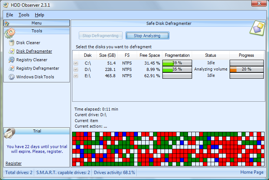
Task: Sort disks by Fragmentation column header
Action: 177,55
